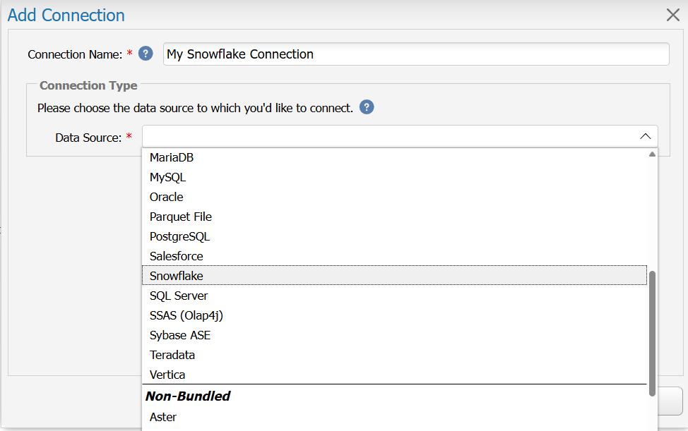Pick Parquet File option
The height and width of the screenshot is (431, 688).
394,217
